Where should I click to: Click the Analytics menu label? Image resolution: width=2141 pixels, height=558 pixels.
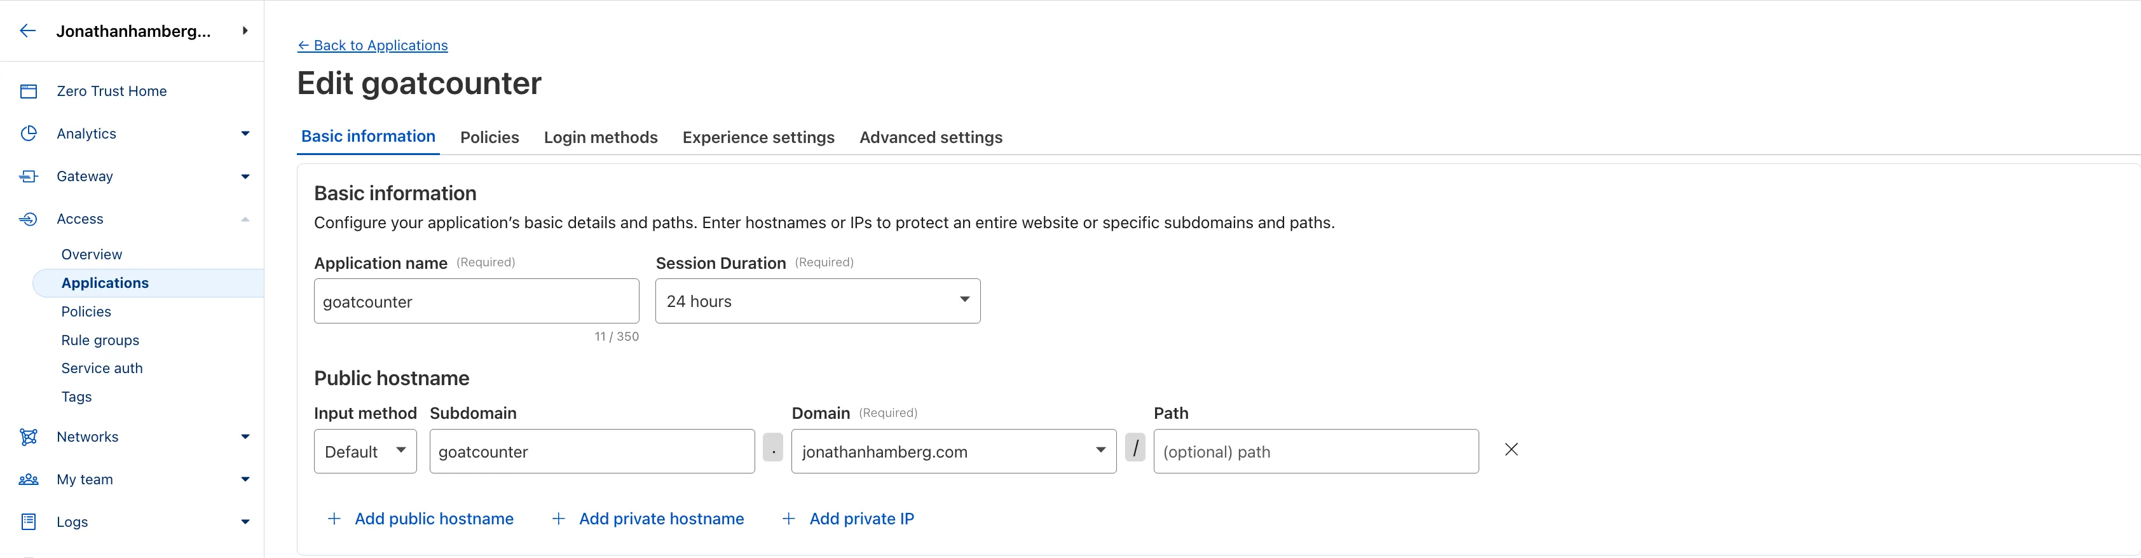pos(86,133)
